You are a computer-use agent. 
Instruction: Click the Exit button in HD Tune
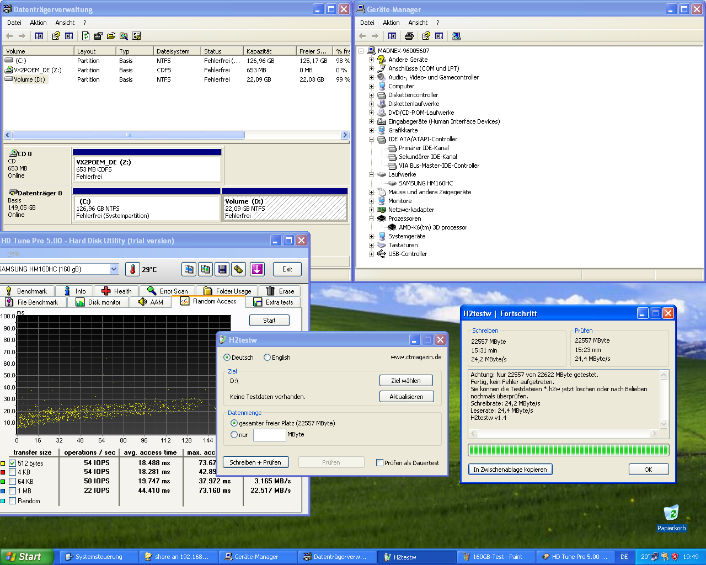pos(287,269)
